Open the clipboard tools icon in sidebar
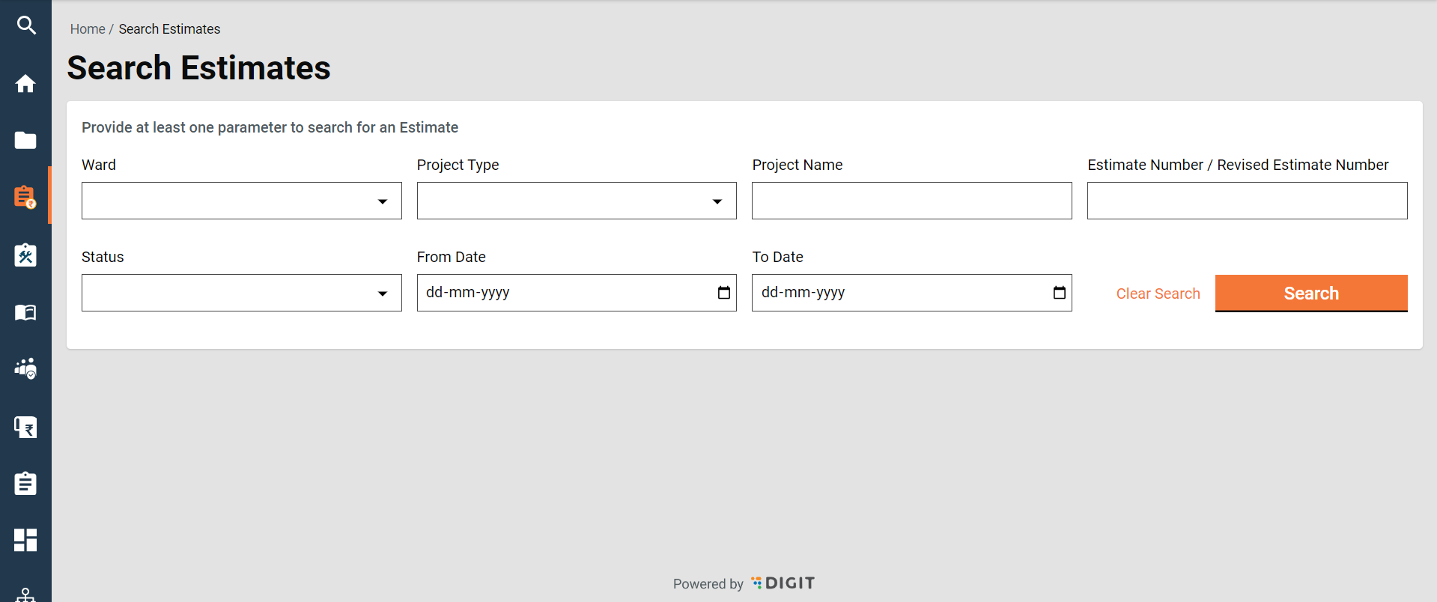 pos(25,255)
